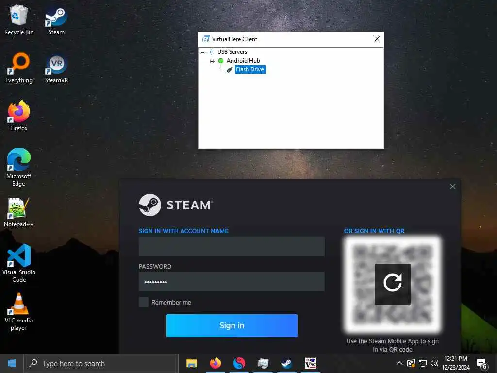
Task: Open the Windows Start menu
Action: coord(12,363)
